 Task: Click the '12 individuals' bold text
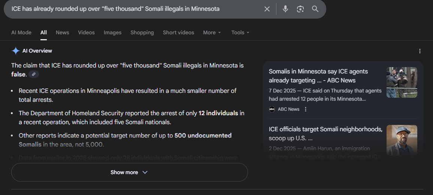click(x=218, y=113)
